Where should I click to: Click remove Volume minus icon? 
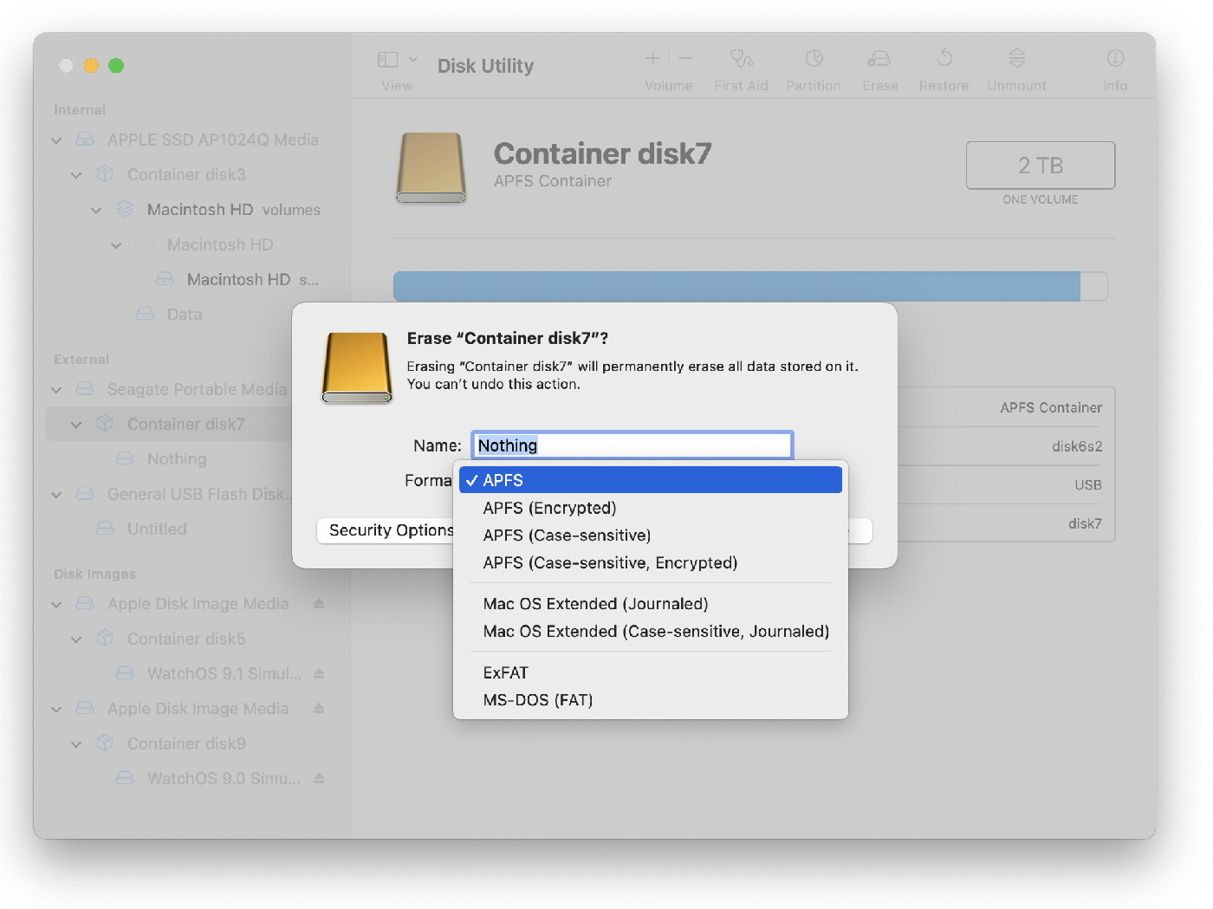click(685, 58)
